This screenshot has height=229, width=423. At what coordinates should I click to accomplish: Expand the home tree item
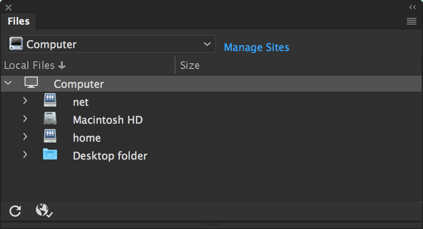(x=25, y=136)
